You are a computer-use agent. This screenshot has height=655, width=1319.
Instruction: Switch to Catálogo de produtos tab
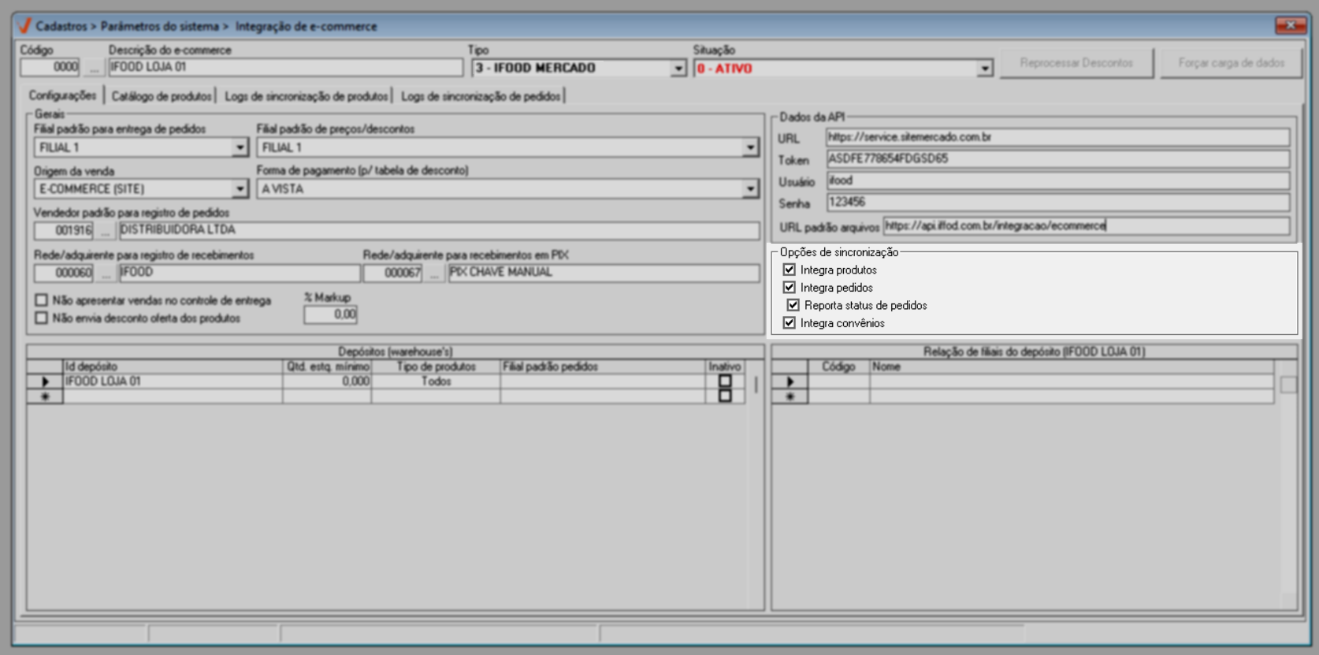(x=162, y=96)
